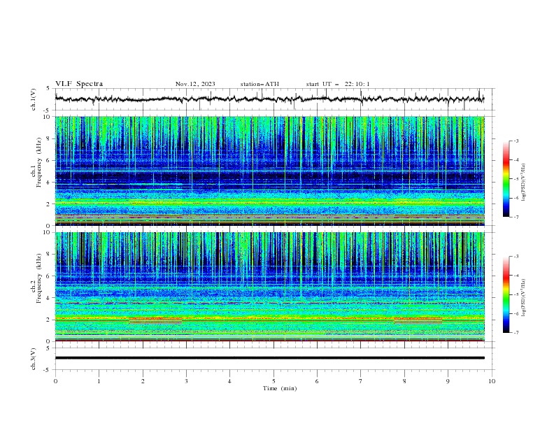Click the ch.2 colorbar '-7' tick label
This screenshot has width=554, height=428.
point(516,332)
